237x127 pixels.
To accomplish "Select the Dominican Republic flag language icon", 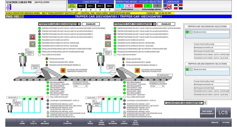I will 178,7.
